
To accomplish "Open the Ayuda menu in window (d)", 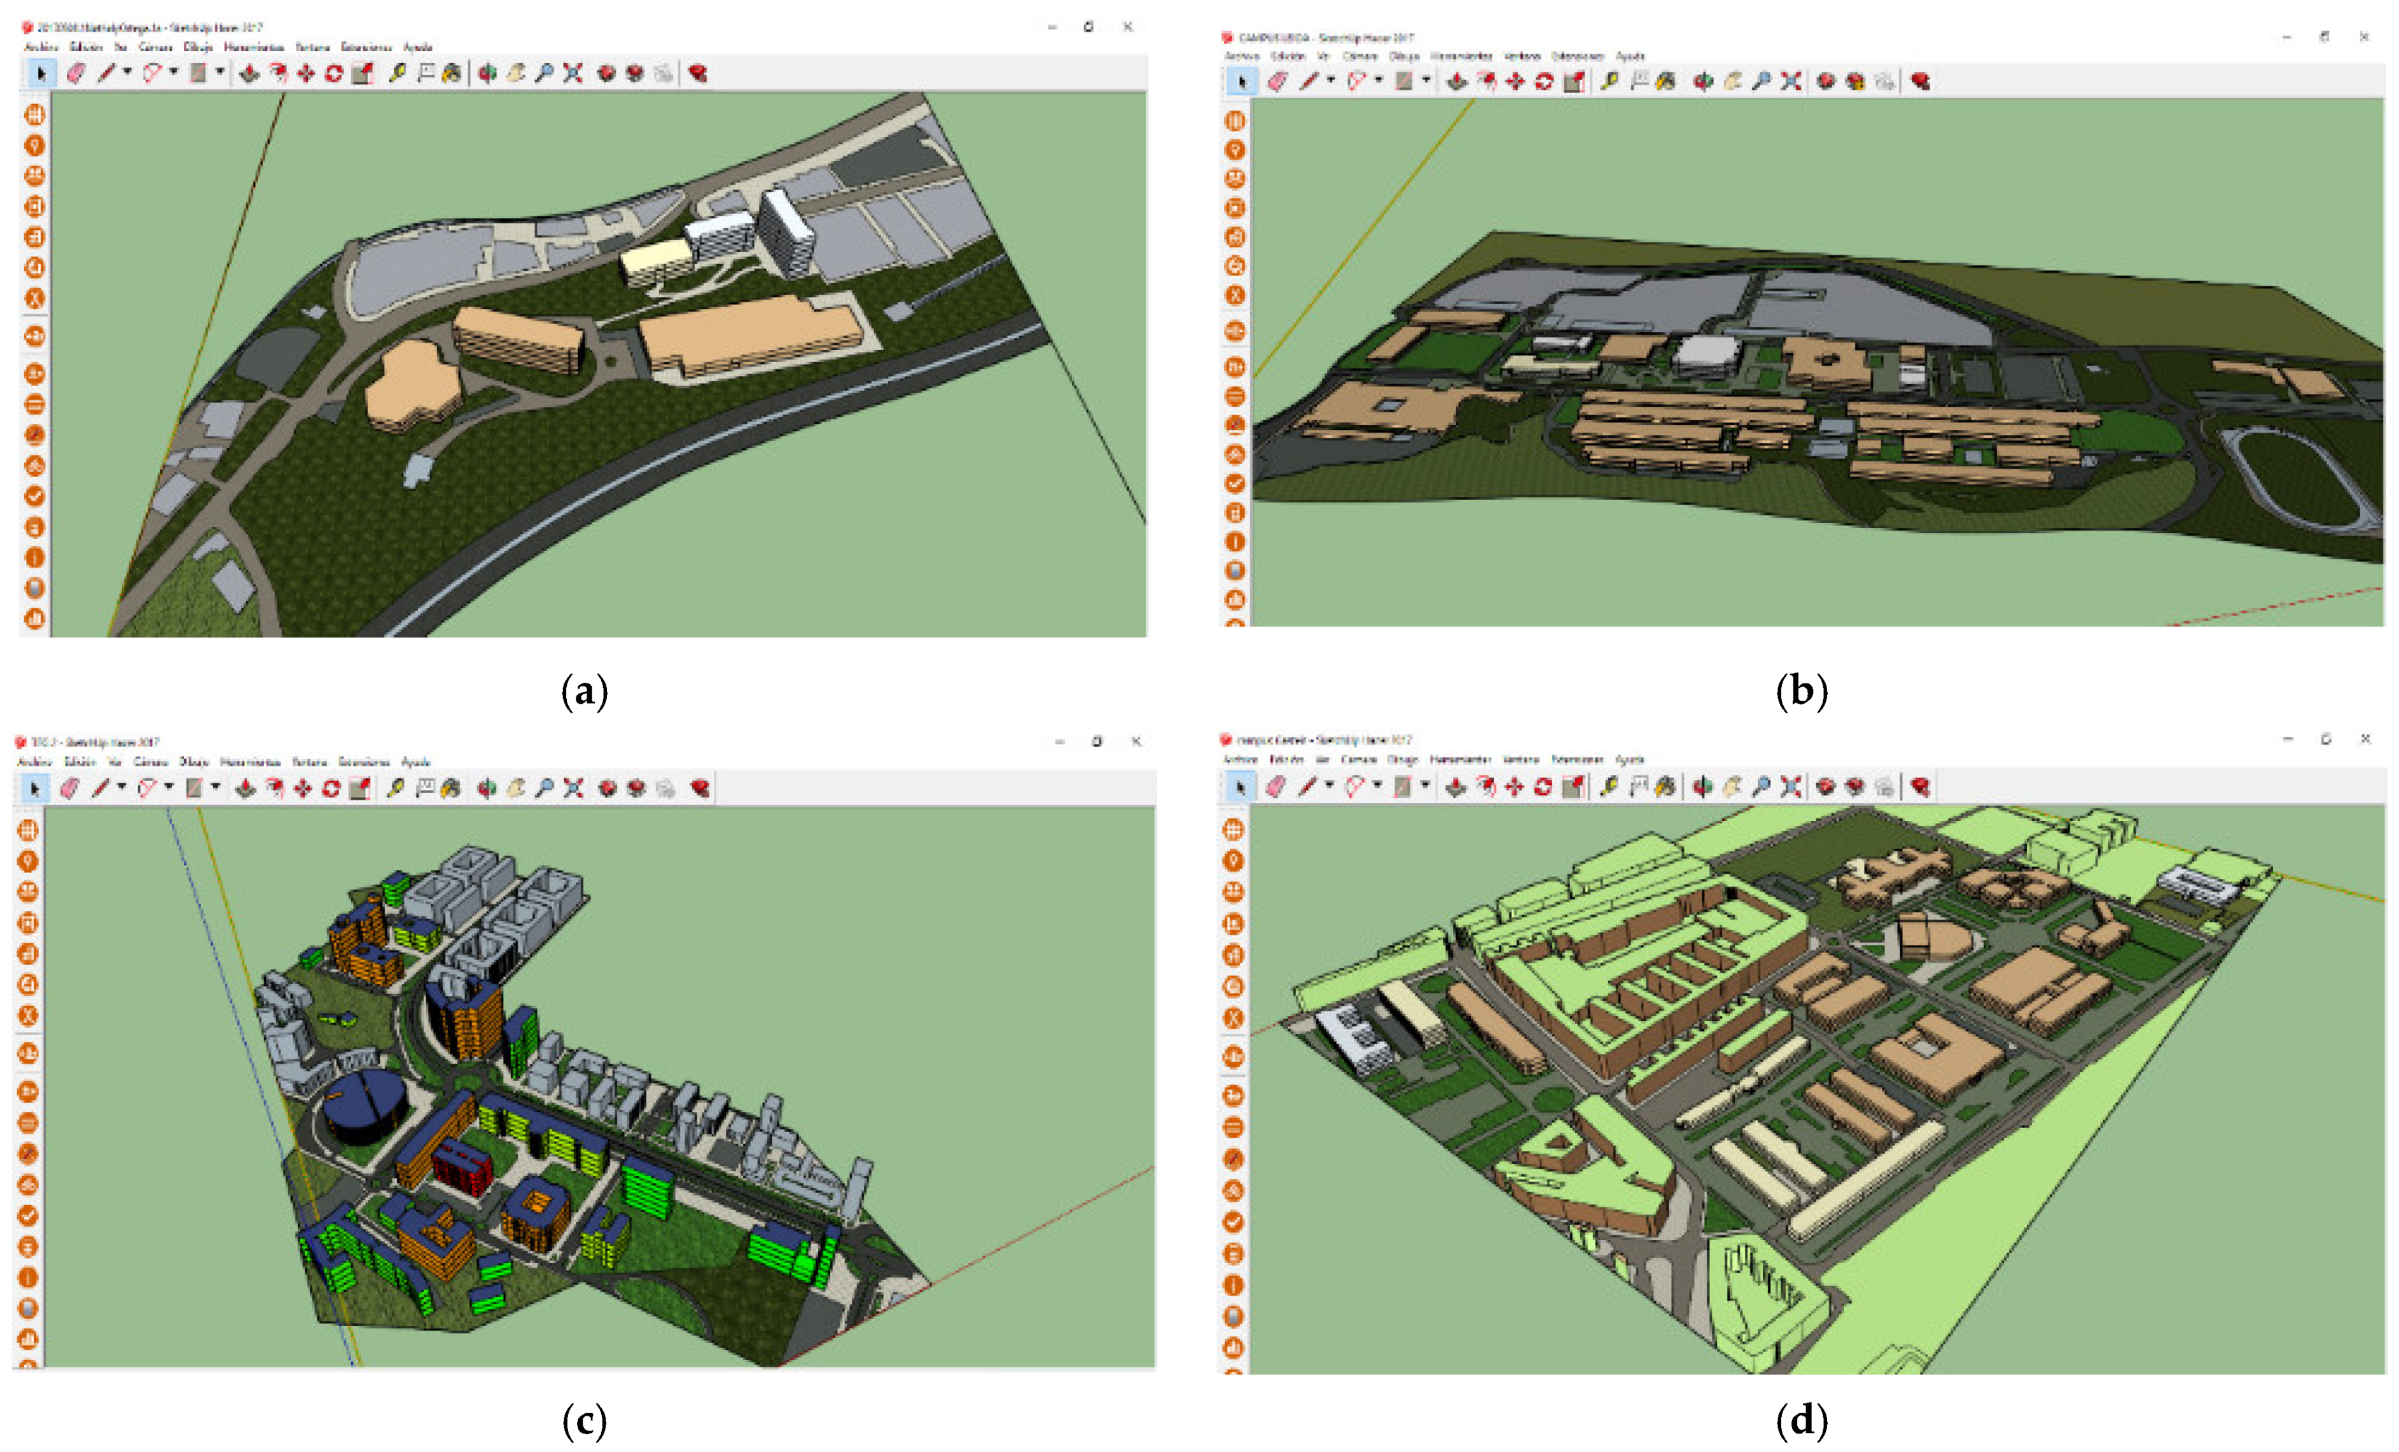I will (x=1629, y=760).
